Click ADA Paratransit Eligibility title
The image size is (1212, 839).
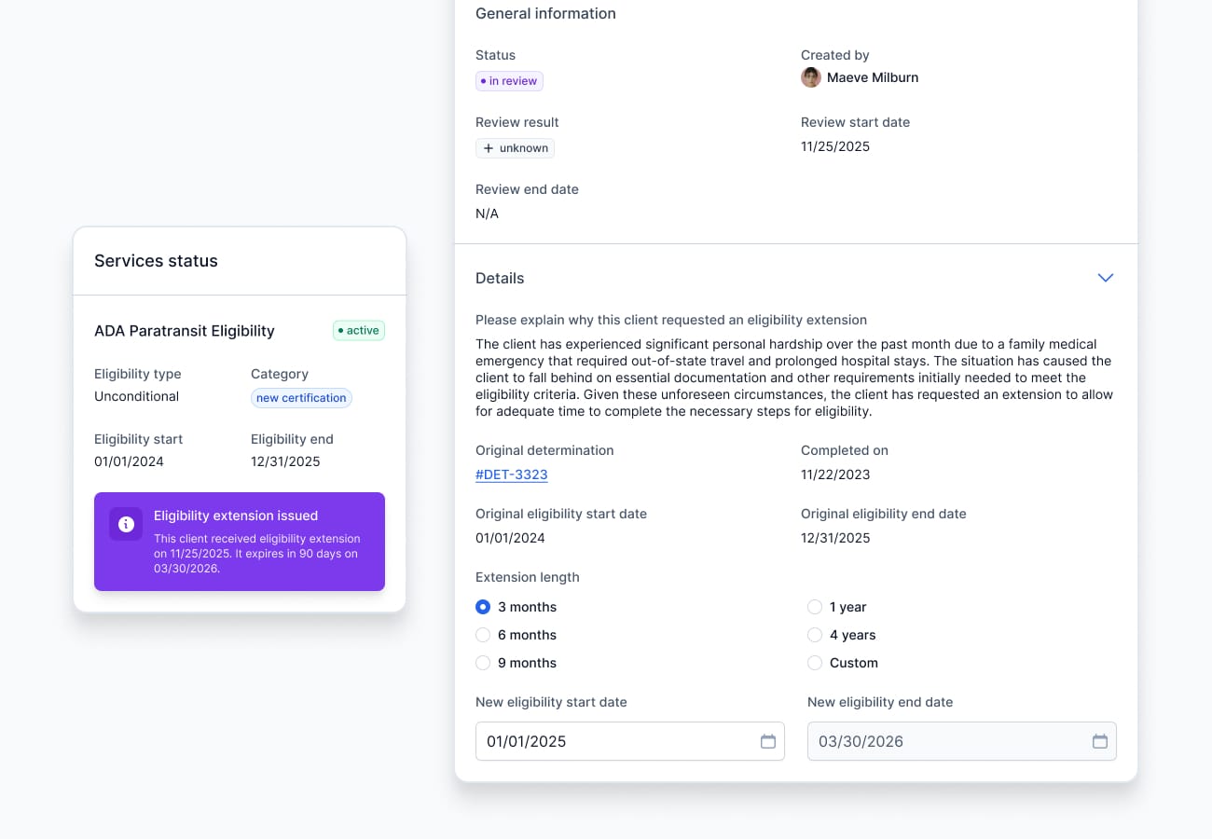click(185, 331)
